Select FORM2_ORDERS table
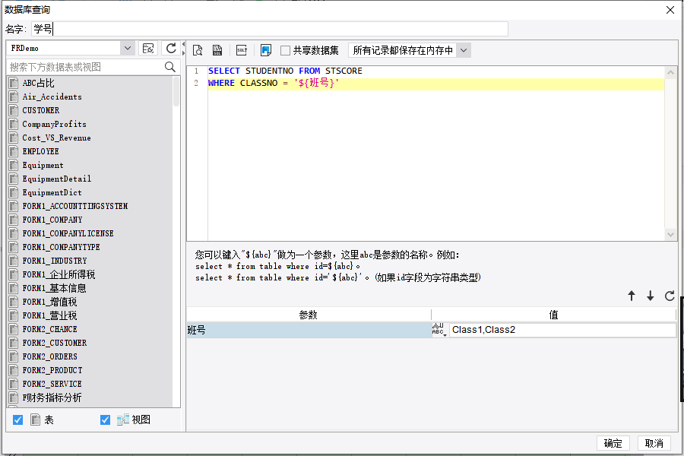The image size is (684, 456). (49, 356)
